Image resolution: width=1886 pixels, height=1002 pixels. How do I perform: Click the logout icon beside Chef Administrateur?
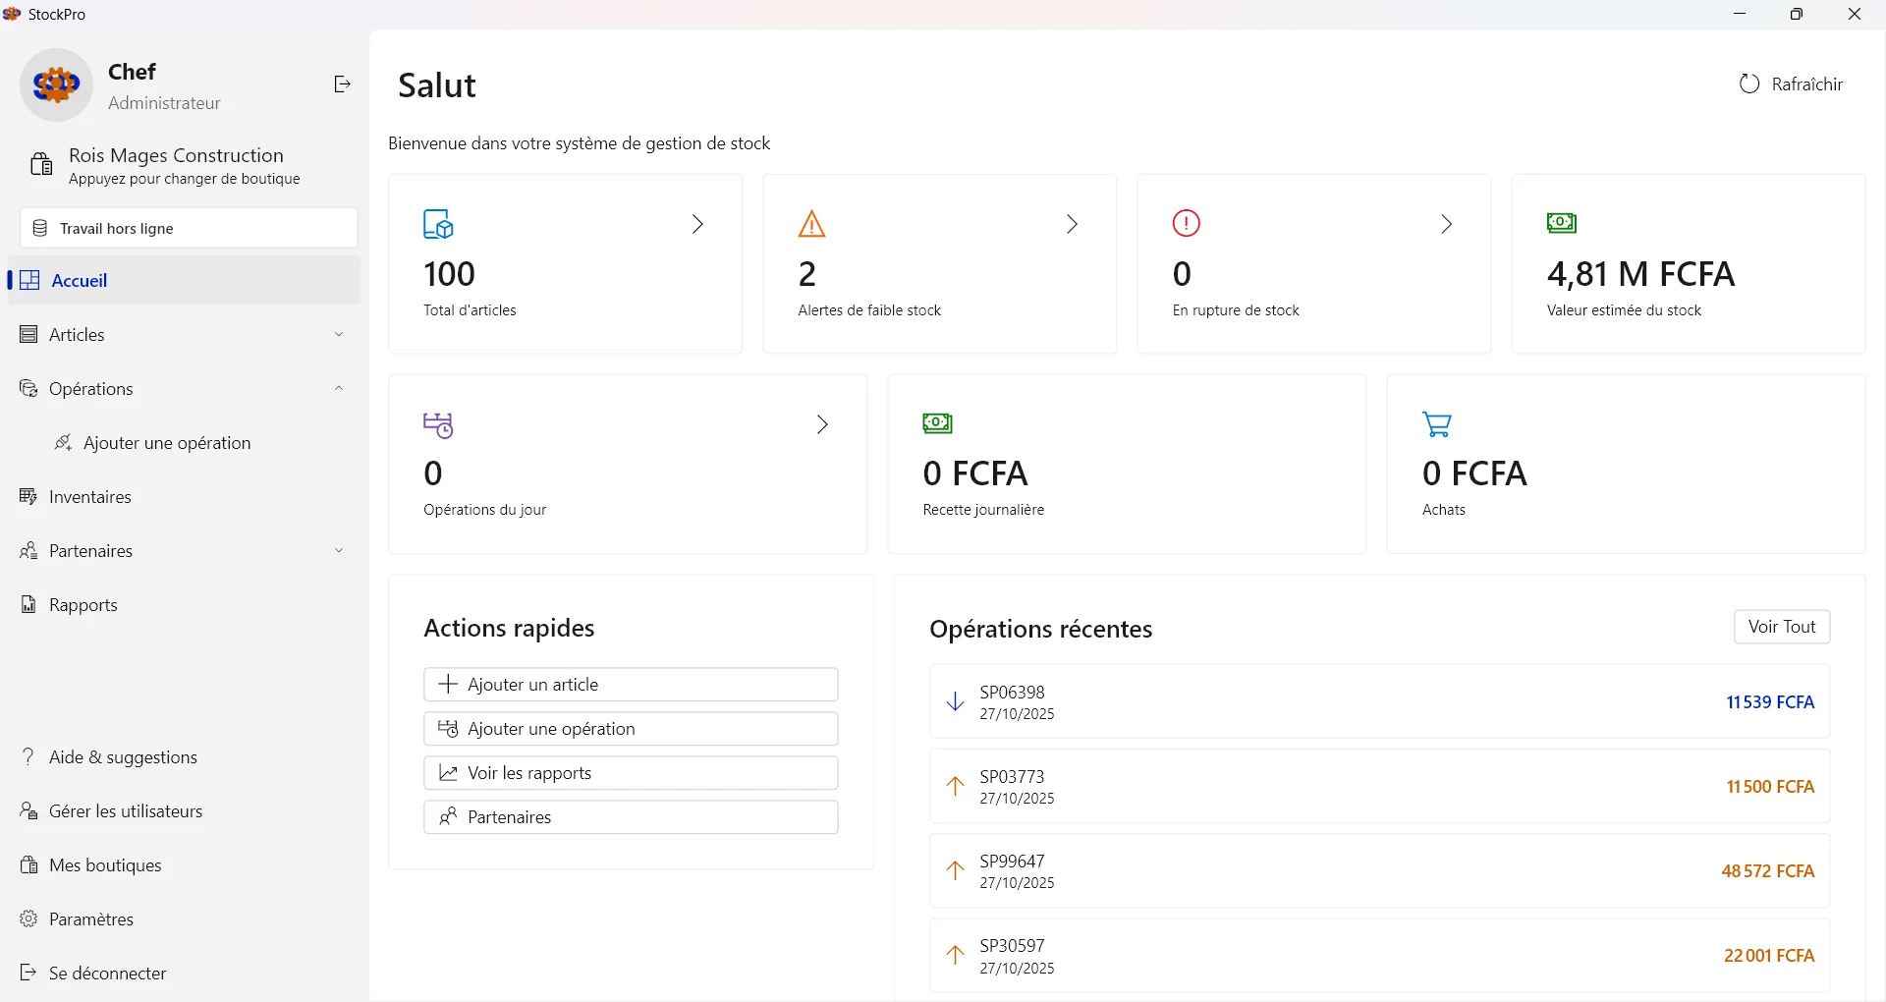[341, 84]
